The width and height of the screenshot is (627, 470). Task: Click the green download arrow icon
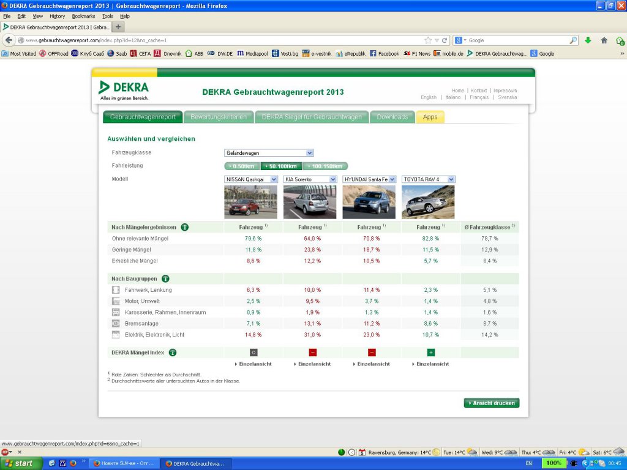(588, 40)
